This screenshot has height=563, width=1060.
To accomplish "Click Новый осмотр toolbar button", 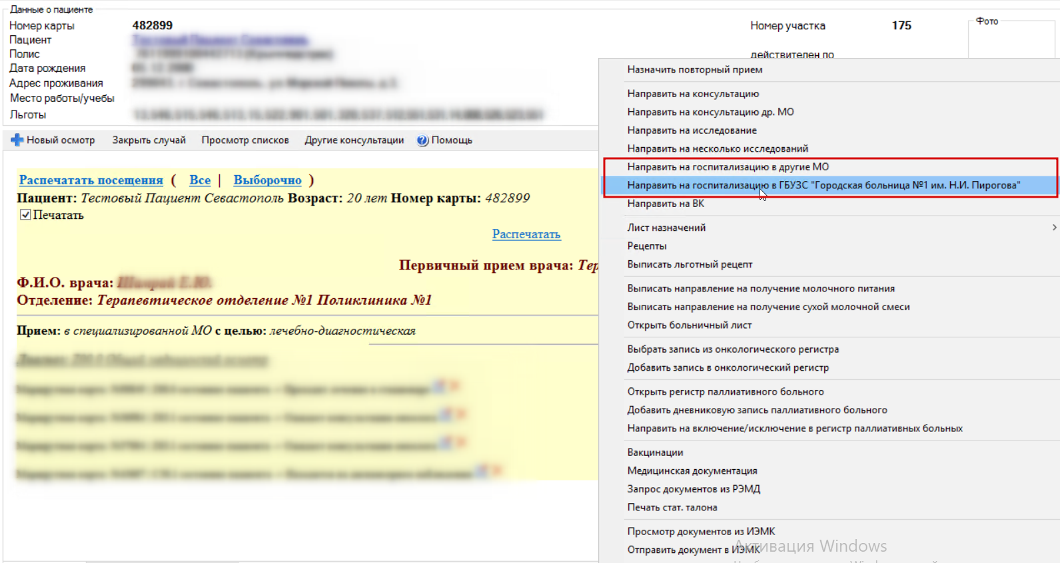I will [53, 140].
